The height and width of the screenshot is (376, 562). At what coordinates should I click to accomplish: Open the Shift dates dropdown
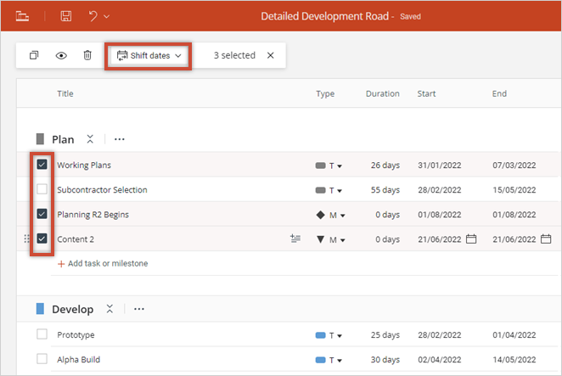(149, 55)
